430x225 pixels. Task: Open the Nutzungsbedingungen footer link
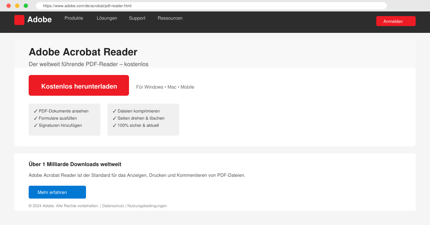click(x=147, y=206)
